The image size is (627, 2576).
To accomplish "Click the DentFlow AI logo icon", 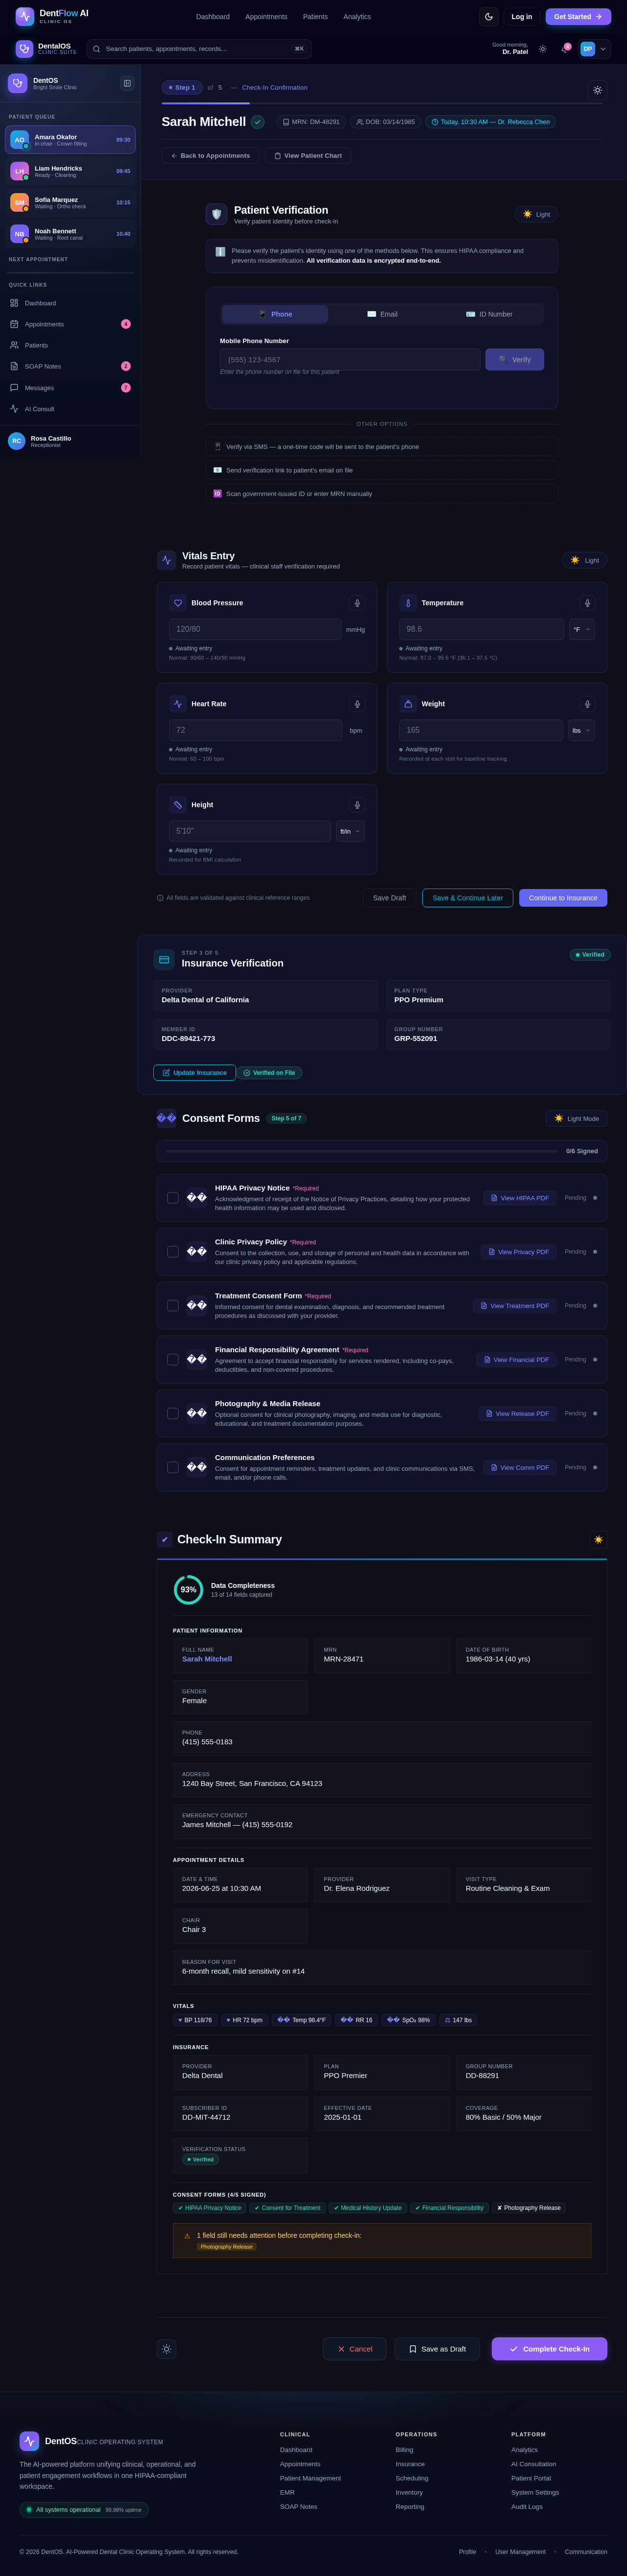I will (25, 16).
